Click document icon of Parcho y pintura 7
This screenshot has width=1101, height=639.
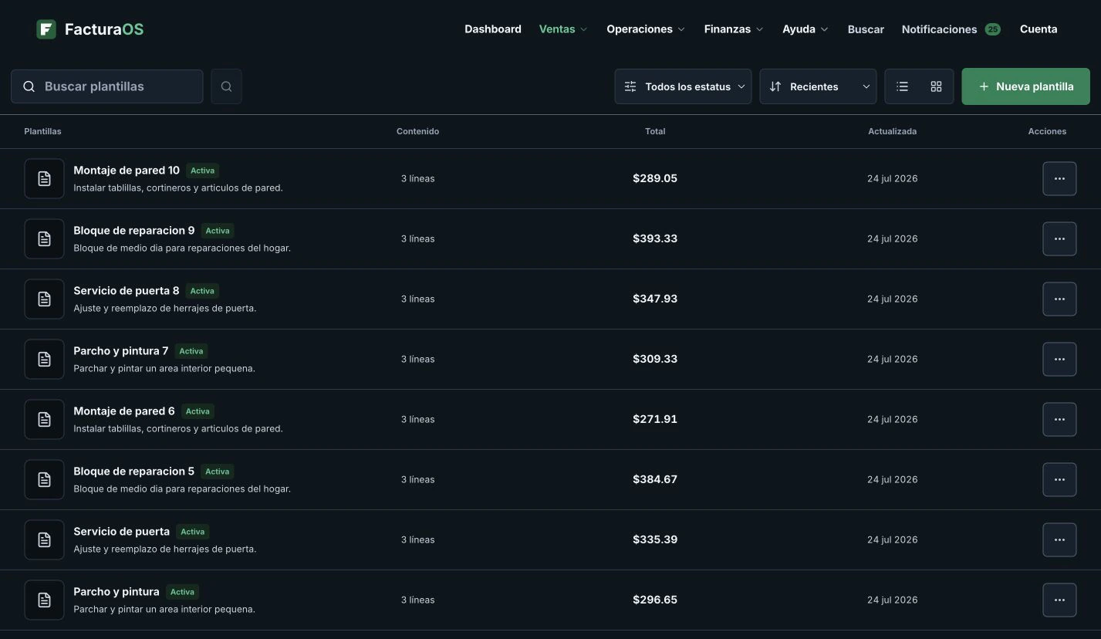pyautogui.click(x=44, y=359)
